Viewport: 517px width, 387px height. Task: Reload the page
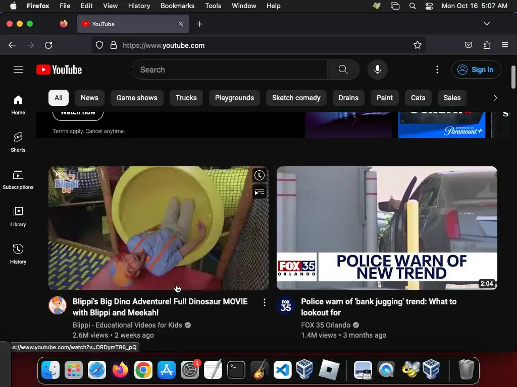pyautogui.click(x=48, y=45)
